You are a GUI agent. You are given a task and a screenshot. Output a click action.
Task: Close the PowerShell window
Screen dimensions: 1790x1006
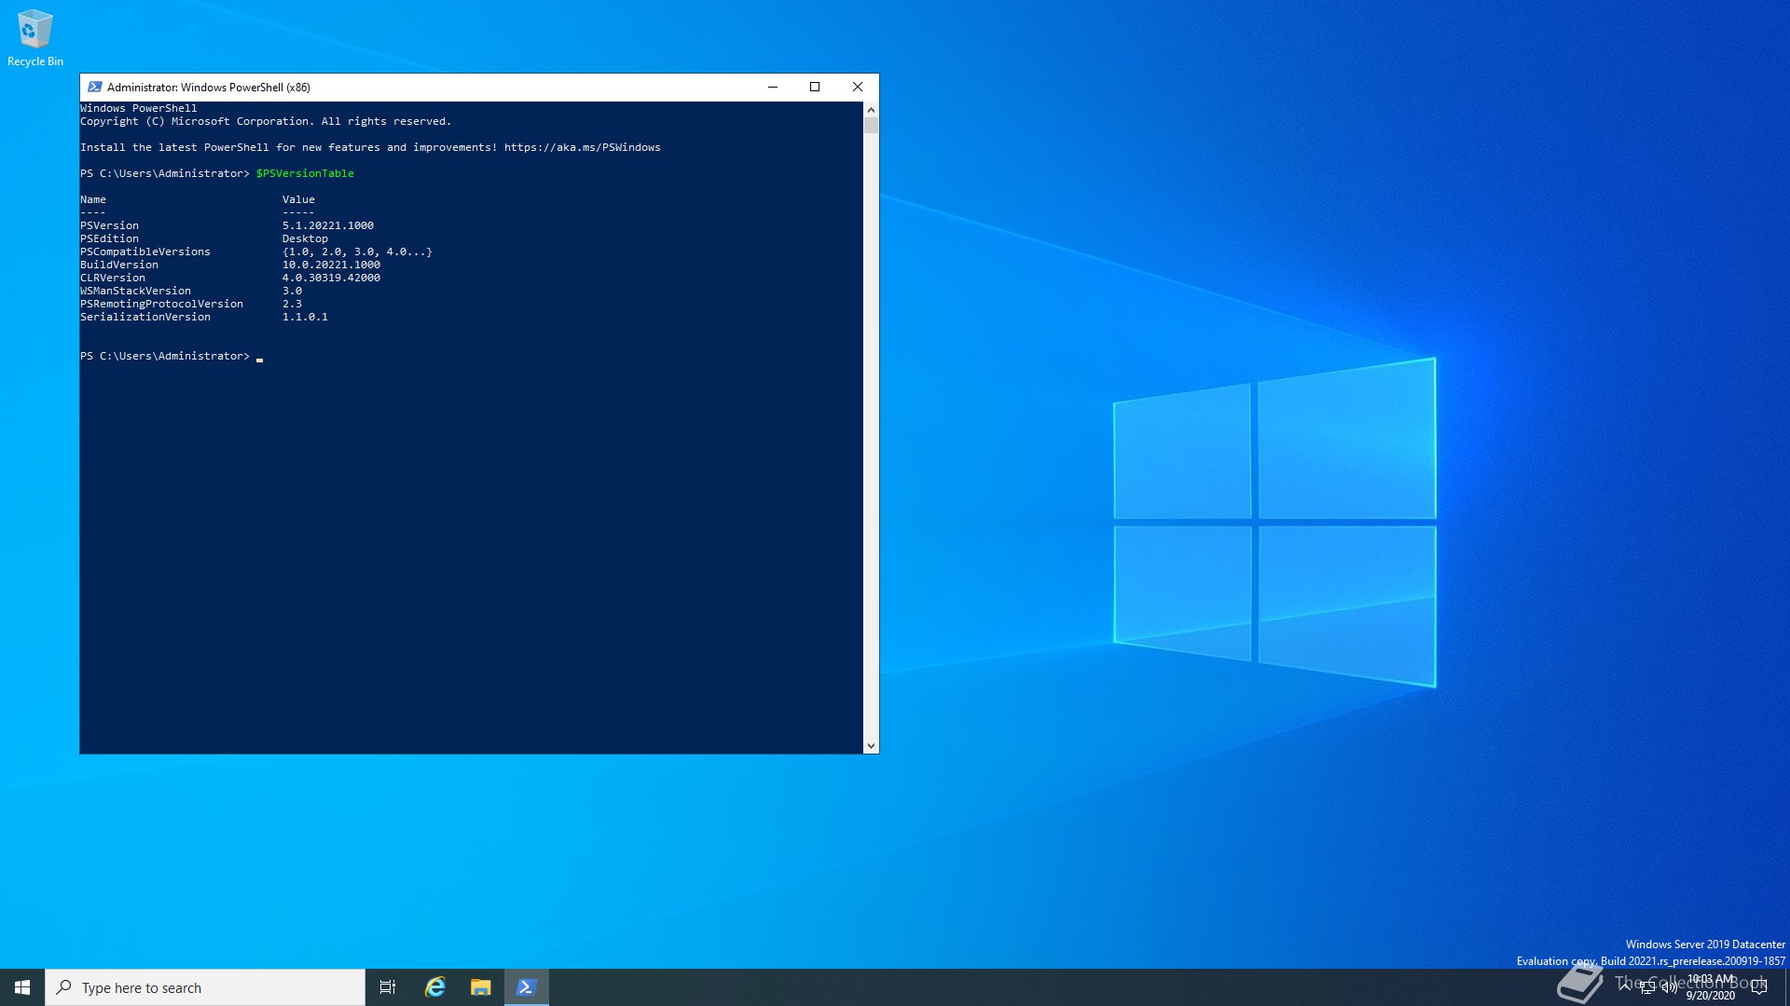(x=858, y=87)
